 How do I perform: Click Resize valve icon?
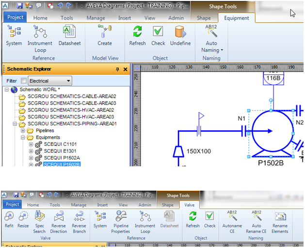23,216
